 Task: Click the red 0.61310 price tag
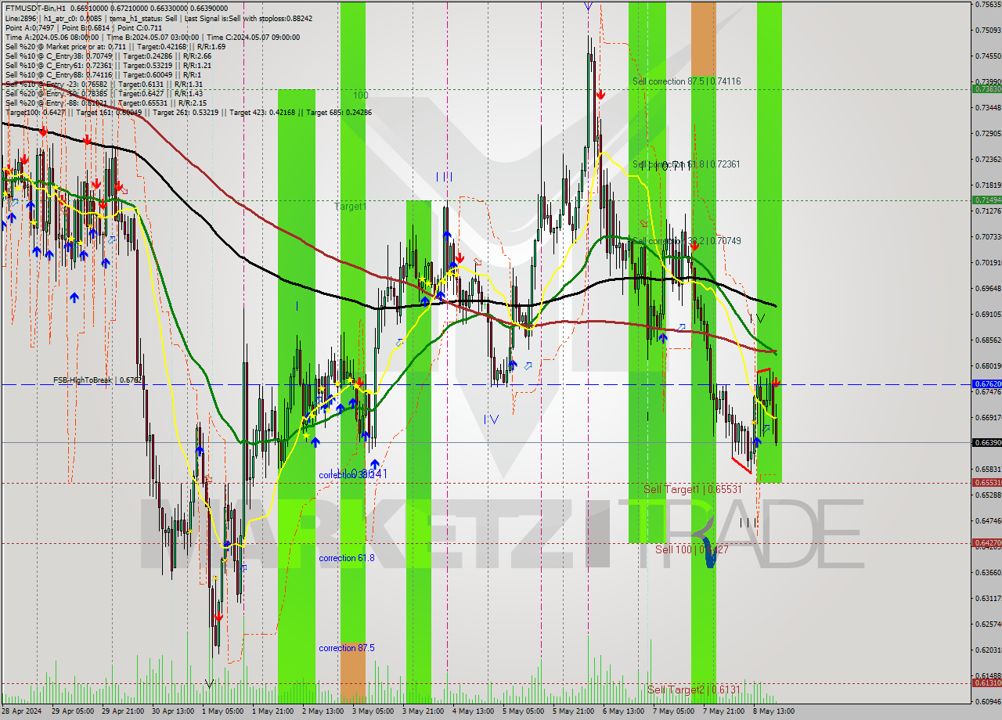[986, 683]
